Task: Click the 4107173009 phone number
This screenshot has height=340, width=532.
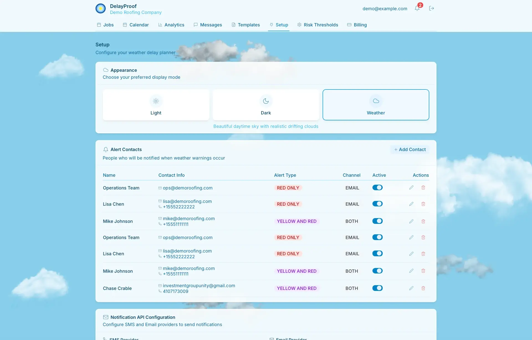Action: pos(176,291)
